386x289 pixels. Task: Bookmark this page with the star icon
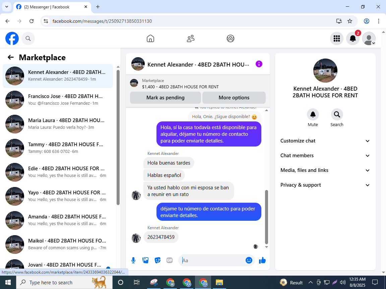point(350,21)
